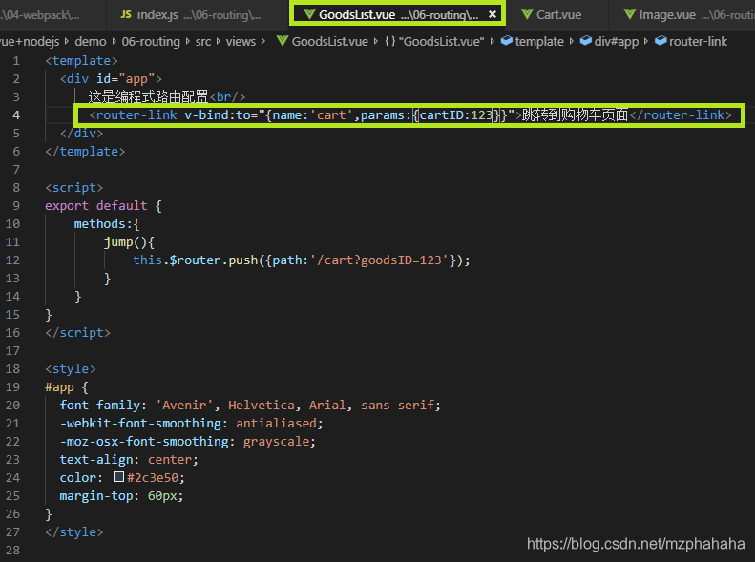The height and width of the screenshot is (562, 755).
Task: Click the Vue icon in the breadcrumb
Action: coord(283,41)
